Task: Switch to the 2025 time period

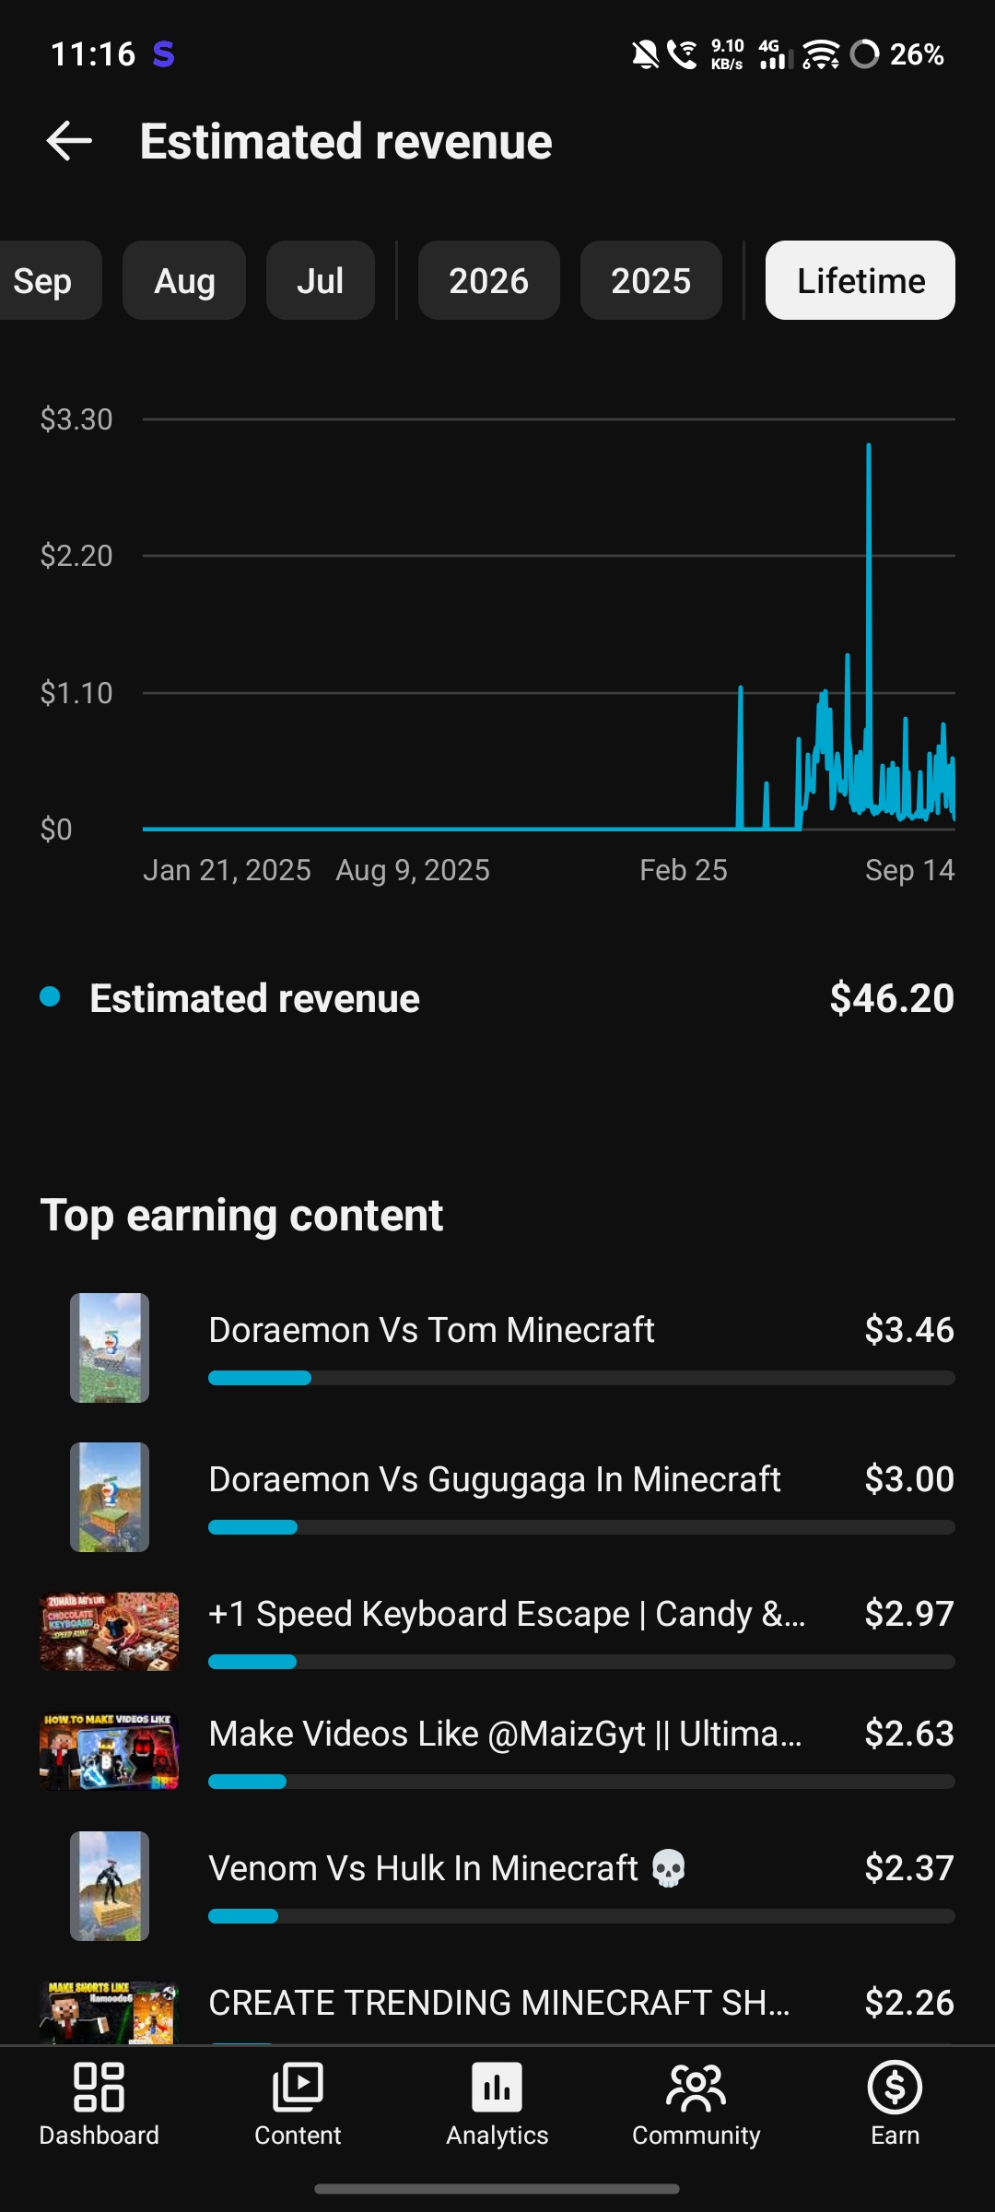Action: [x=650, y=280]
